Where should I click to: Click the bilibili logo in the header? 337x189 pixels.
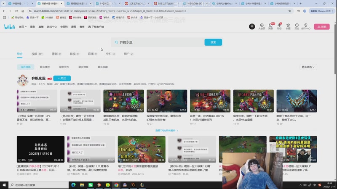(9, 26)
